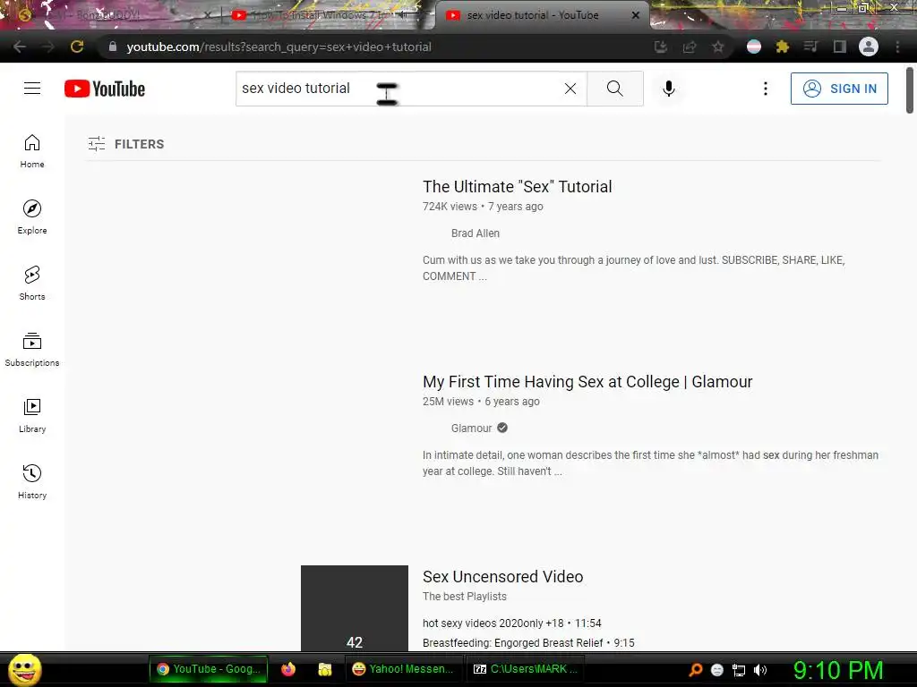
Task: Open the Brad Allen channel link
Action: coord(475,233)
